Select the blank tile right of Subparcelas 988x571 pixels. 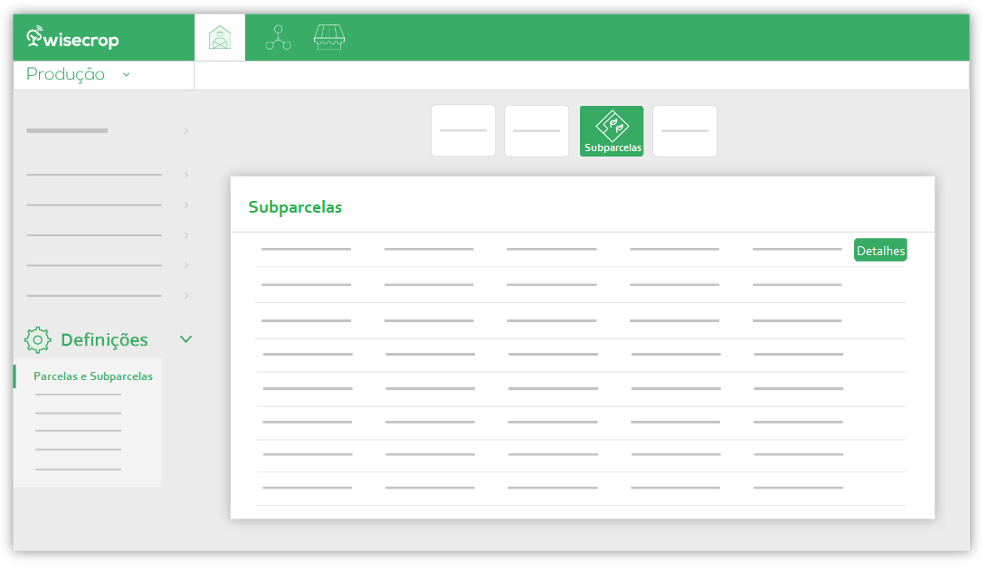click(685, 131)
